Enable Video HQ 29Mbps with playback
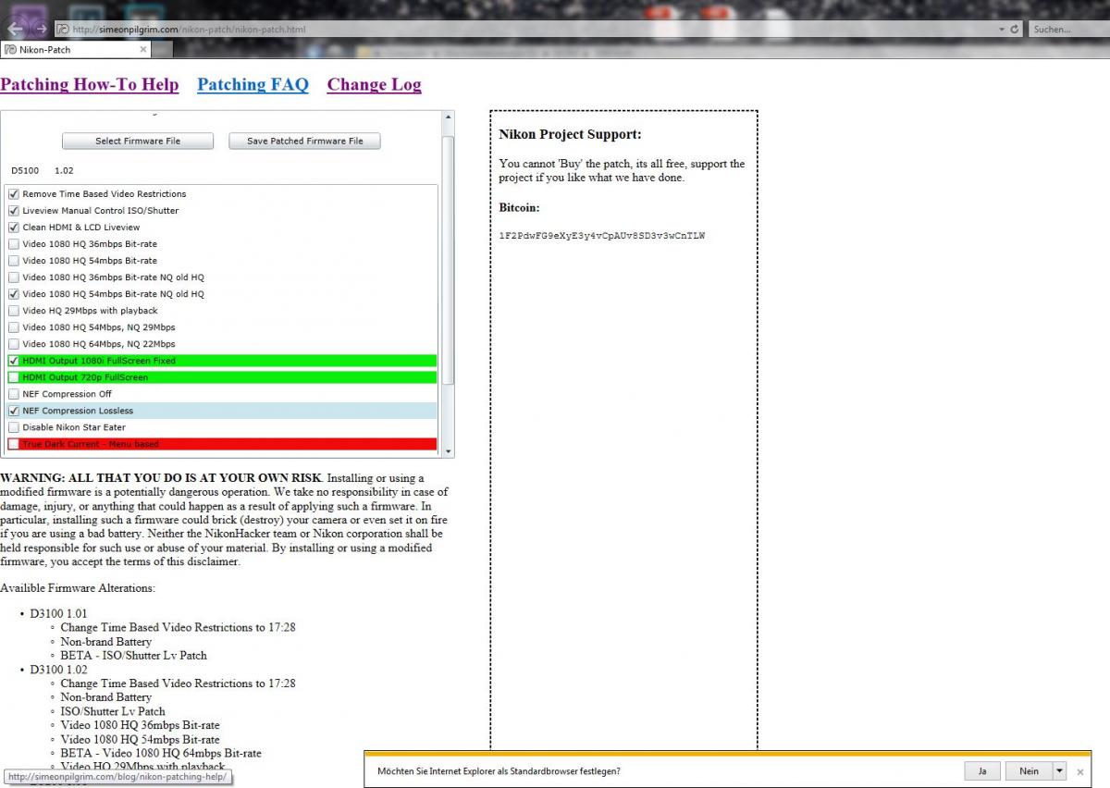The height and width of the screenshot is (788, 1110). pos(14,311)
